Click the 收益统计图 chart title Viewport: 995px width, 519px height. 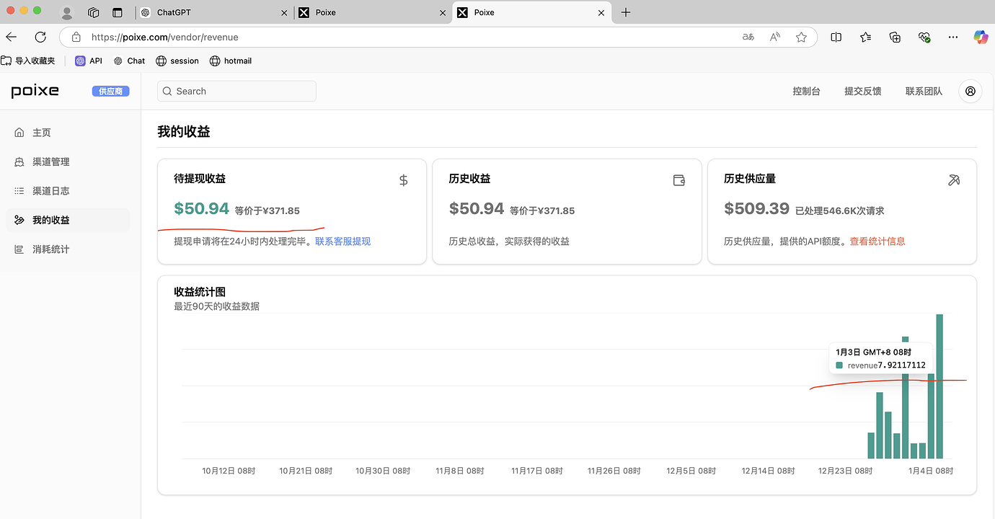[x=200, y=292]
